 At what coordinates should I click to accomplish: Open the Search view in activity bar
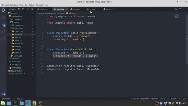3,17
